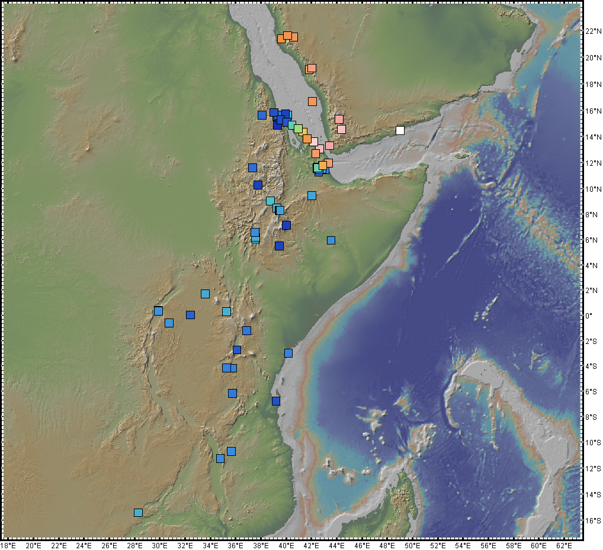Screen dimensions: 603x550
Task: Select the orange marker near 42°E, 16.7°N
Action: (312, 101)
